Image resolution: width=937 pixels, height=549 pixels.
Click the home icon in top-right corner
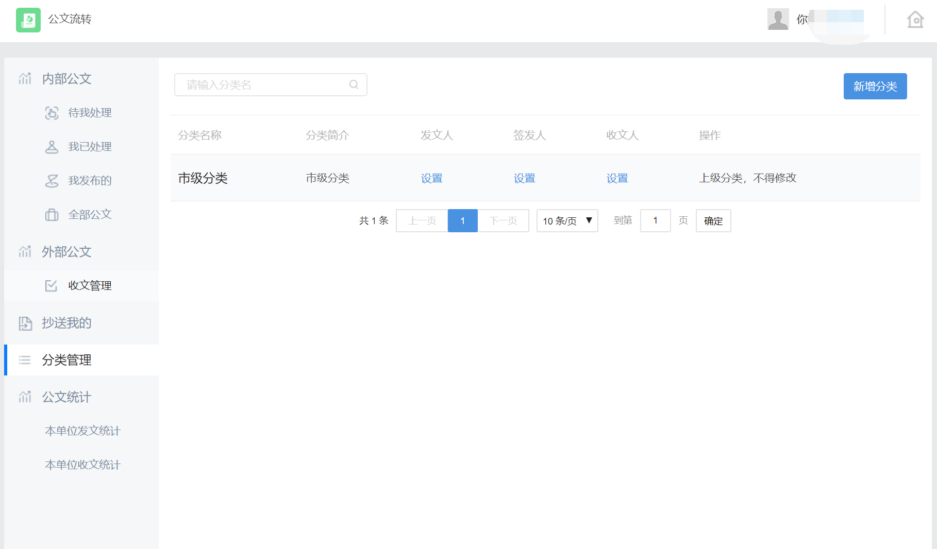click(915, 20)
